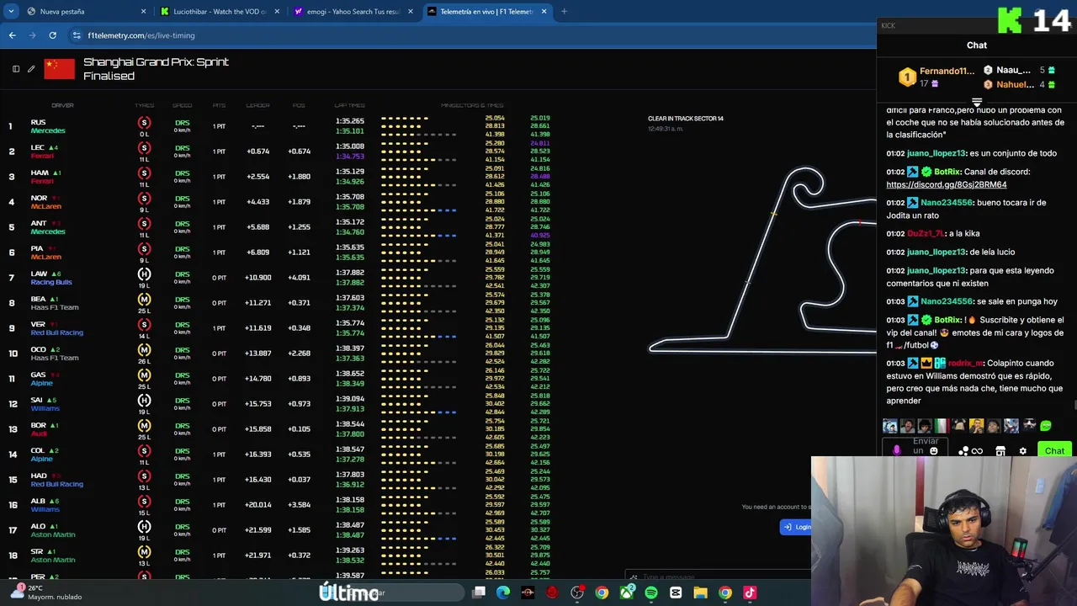1077x606 pixels.
Task: Click the Chinese flag thumbnail
Action: click(59, 69)
